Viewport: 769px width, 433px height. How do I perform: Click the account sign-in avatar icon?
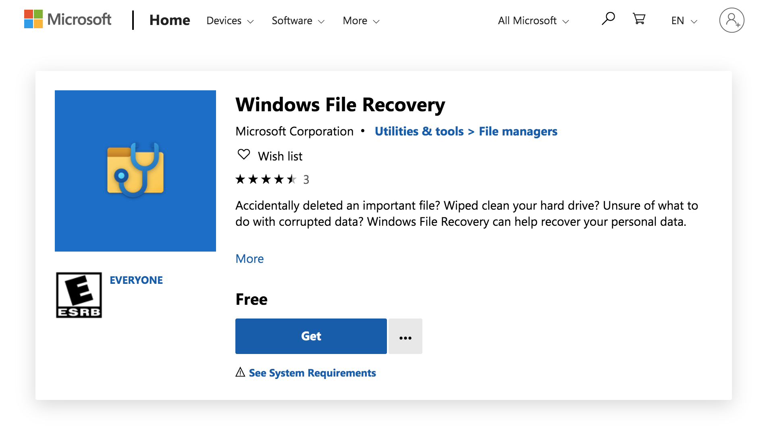732,20
